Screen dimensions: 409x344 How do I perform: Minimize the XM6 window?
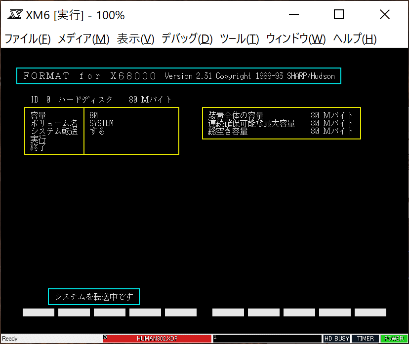coord(294,15)
